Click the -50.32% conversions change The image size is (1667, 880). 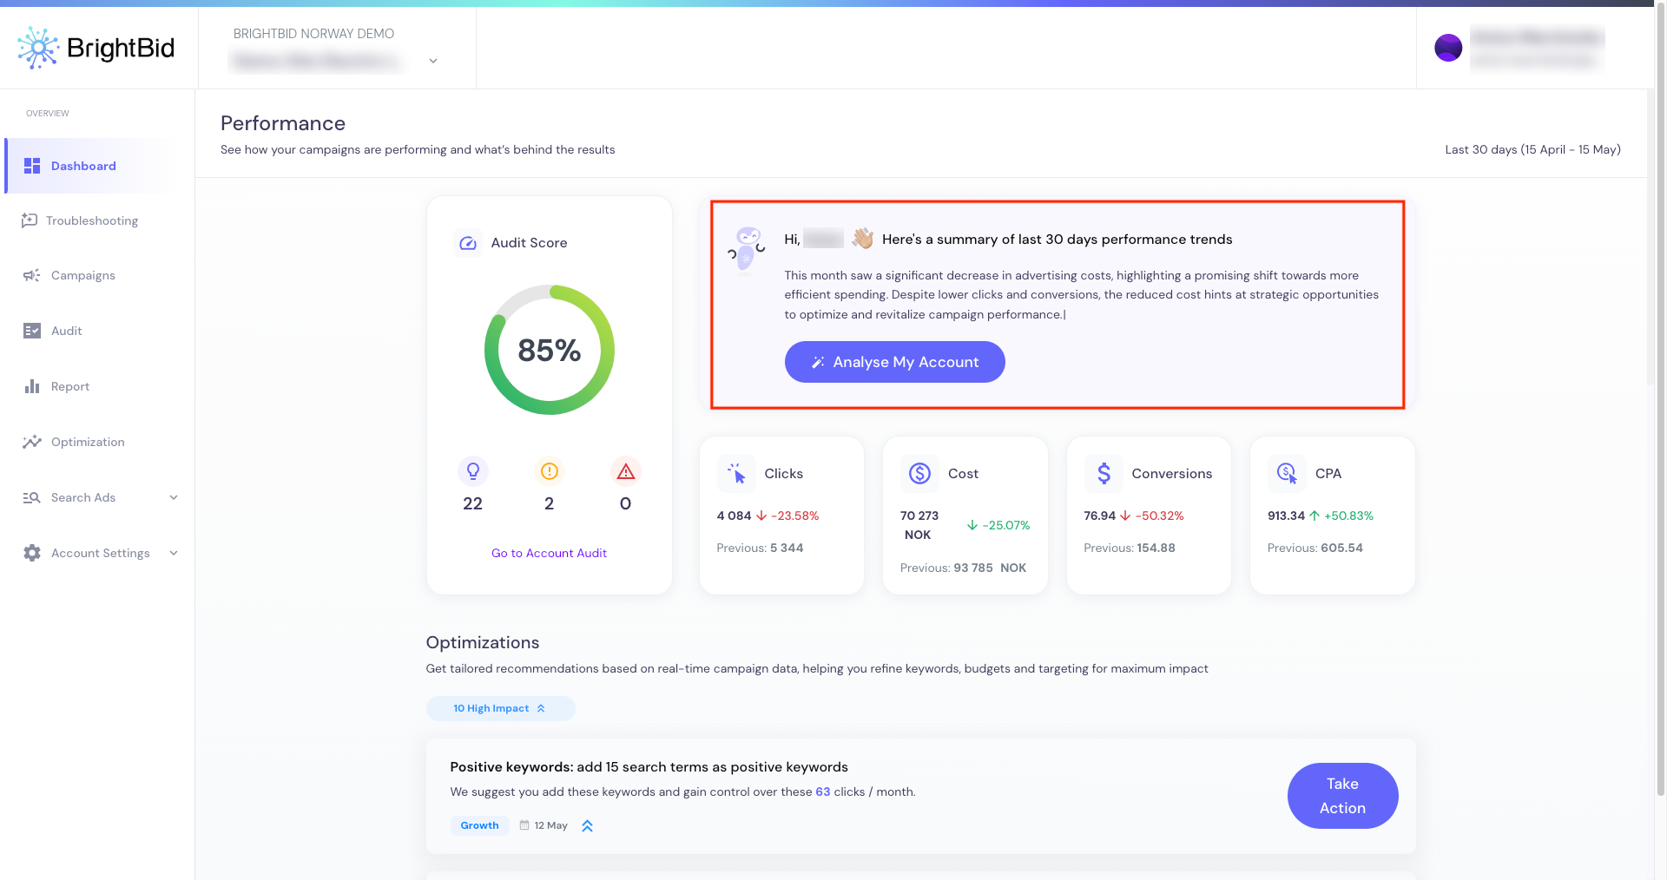click(x=1159, y=516)
